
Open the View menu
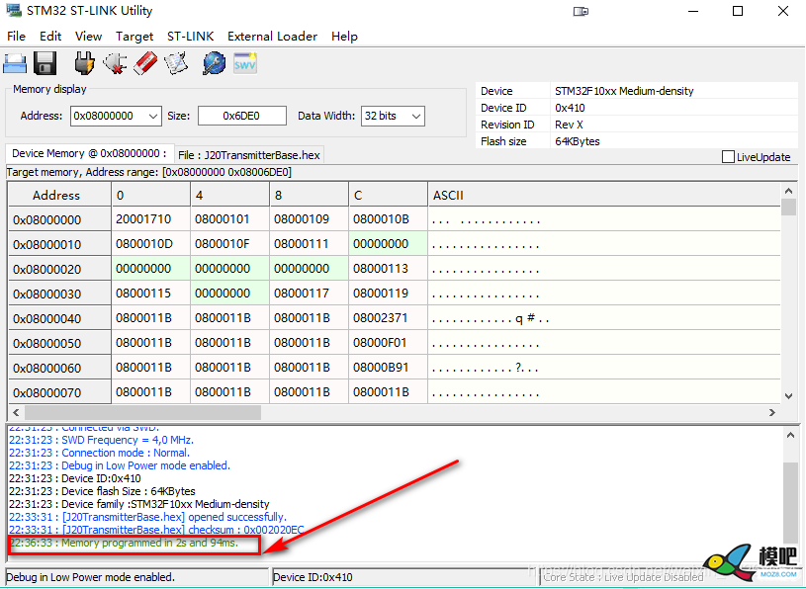coord(88,37)
